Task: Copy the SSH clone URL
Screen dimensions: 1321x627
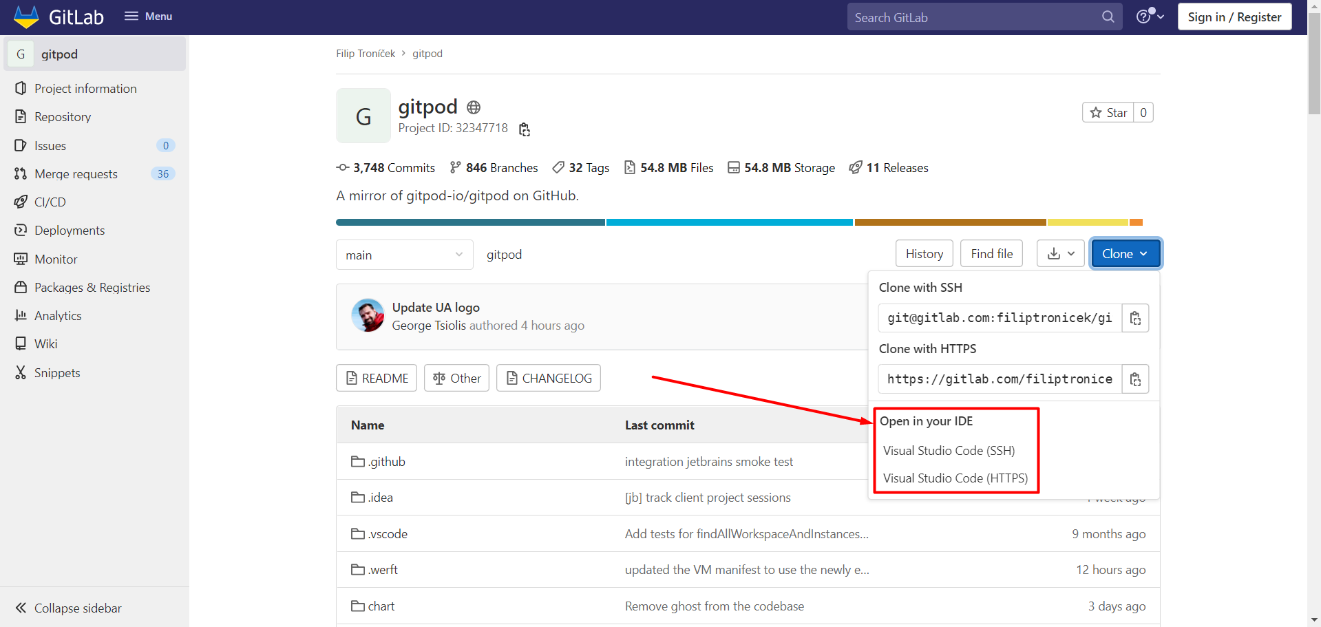Action: [x=1135, y=318]
